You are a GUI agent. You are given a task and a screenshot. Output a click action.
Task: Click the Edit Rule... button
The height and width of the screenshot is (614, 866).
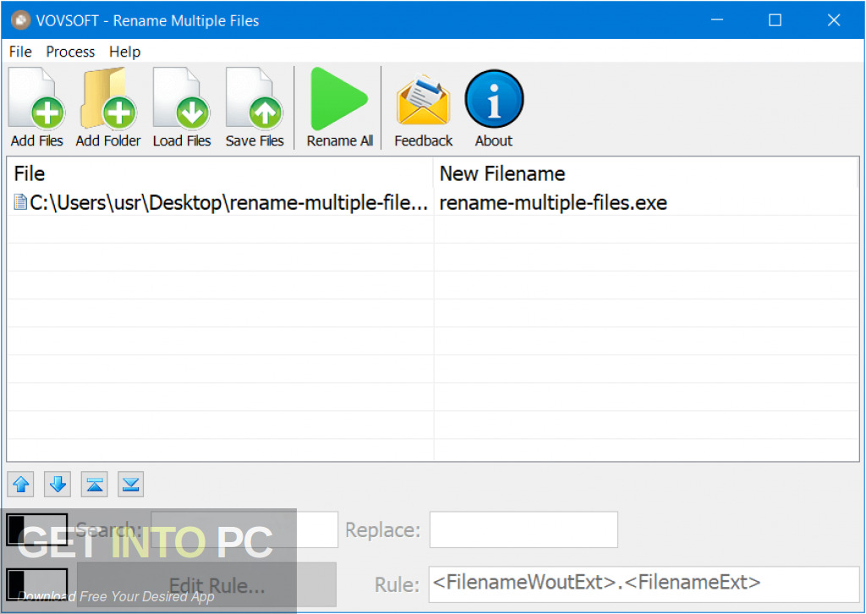coord(206,584)
